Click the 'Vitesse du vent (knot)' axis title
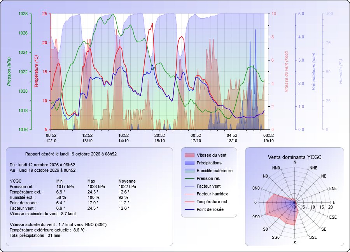This screenshot has width=350, height=252. (x=286, y=71)
